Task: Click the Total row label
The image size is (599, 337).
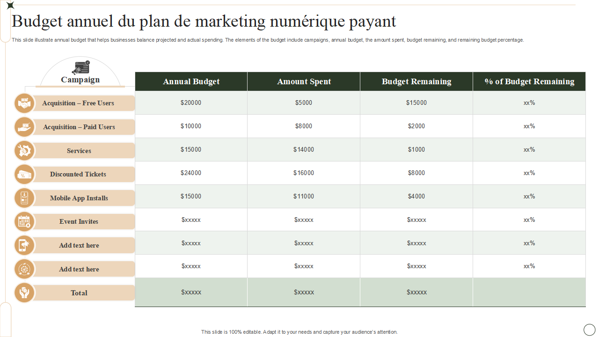Action: pos(79,293)
